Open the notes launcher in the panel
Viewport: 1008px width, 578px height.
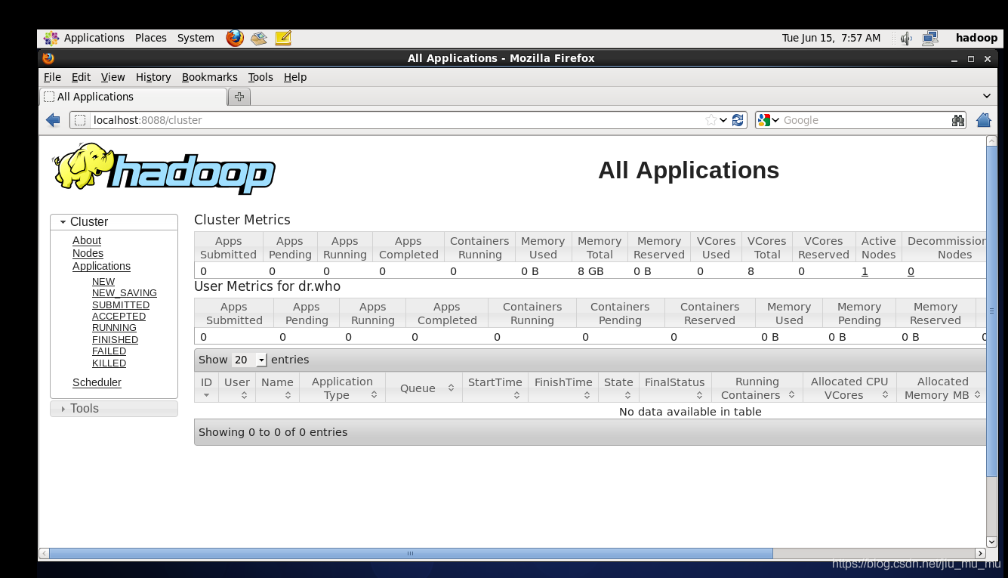pyautogui.click(x=283, y=38)
